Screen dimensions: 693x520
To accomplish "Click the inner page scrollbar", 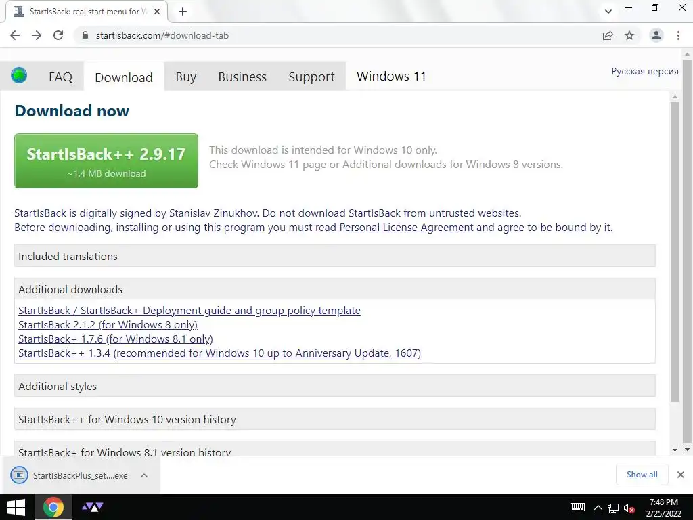I will 675,252.
